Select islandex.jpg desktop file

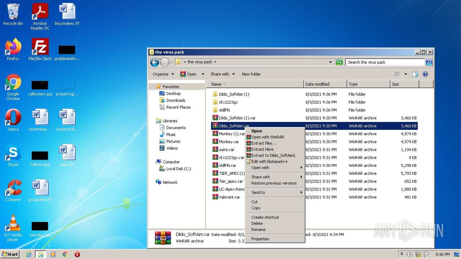(x=40, y=229)
